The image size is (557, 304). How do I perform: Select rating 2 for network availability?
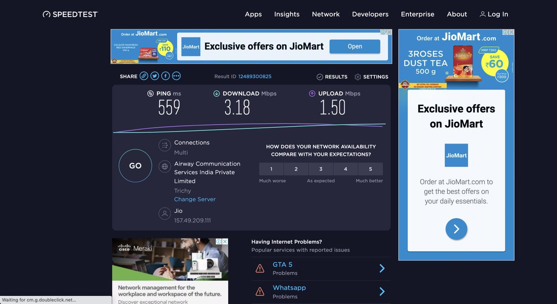coord(296,169)
